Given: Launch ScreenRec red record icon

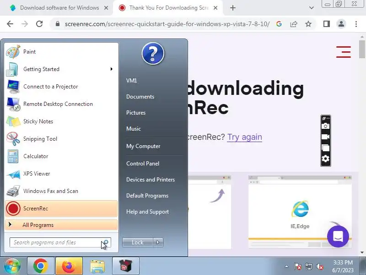Looking at the screenshot, I should [13, 209].
